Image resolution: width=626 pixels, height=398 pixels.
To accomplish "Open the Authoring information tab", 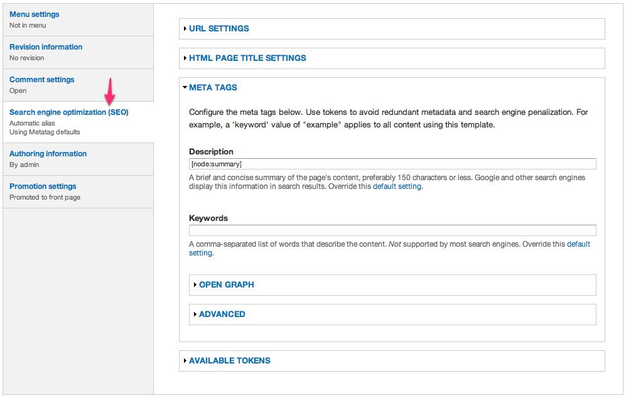I will (47, 153).
